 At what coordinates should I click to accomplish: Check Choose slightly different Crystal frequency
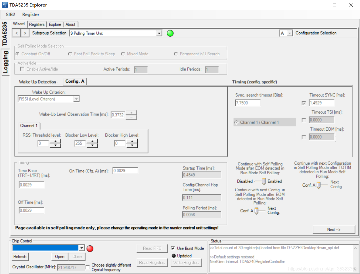click(x=88, y=267)
